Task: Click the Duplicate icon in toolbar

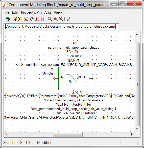Action: tap(15, 19)
